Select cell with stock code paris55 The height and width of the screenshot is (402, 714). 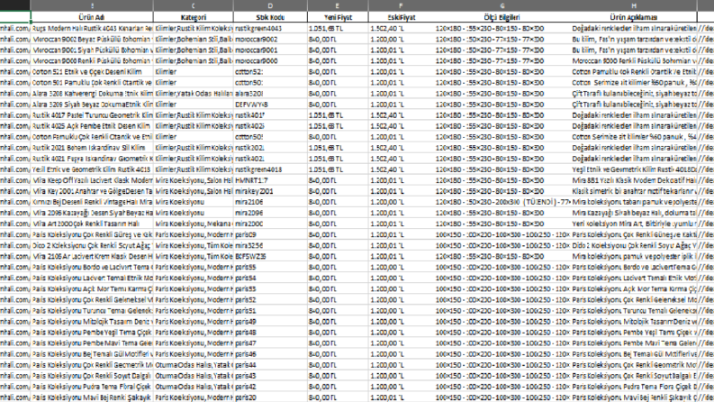(270, 267)
